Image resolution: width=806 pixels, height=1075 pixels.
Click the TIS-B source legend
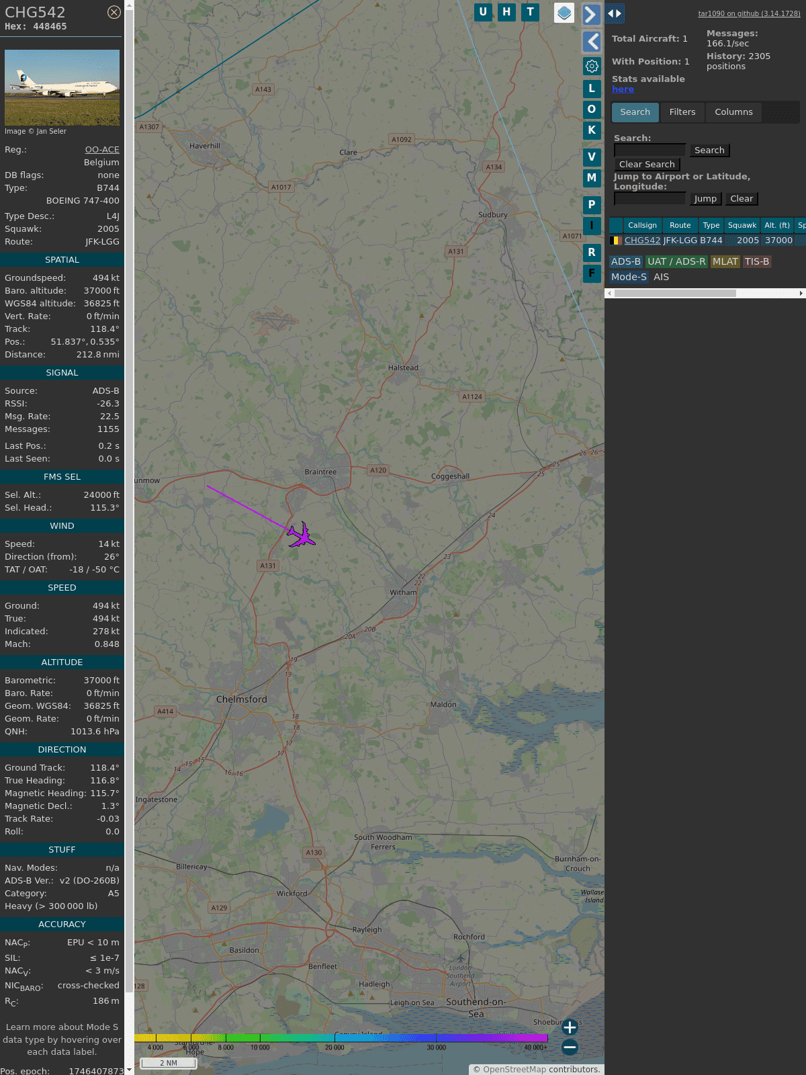(x=757, y=262)
